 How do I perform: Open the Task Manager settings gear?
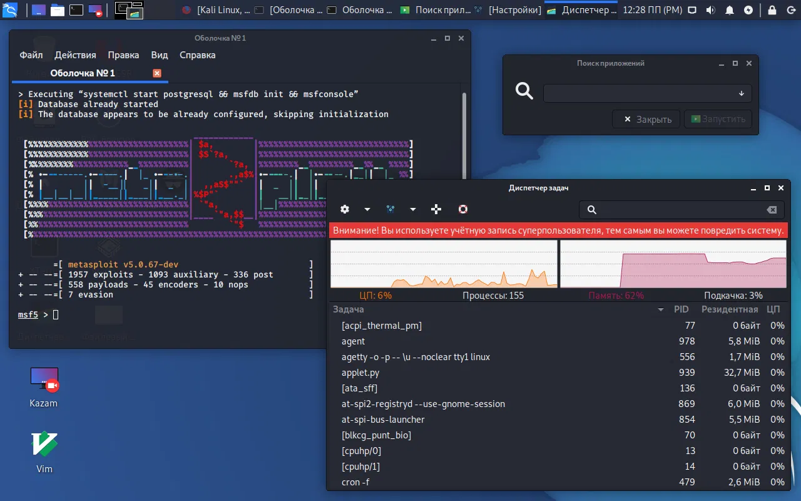point(344,209)
